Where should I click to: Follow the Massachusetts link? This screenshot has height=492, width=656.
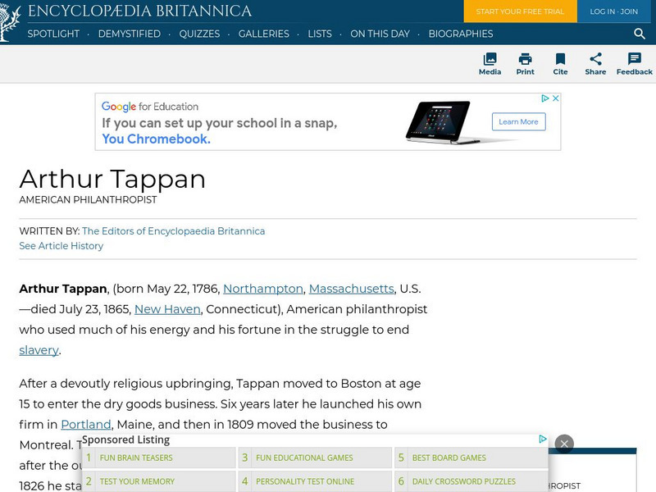[x=352, y=289]
